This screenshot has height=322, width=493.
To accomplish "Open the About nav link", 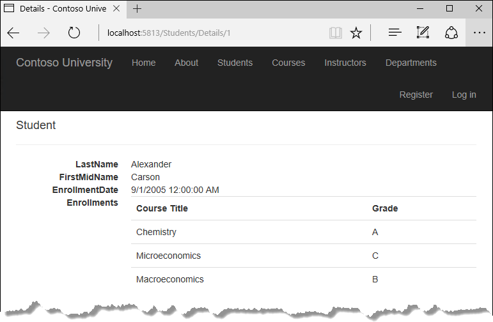I will (x=187, y=63).
